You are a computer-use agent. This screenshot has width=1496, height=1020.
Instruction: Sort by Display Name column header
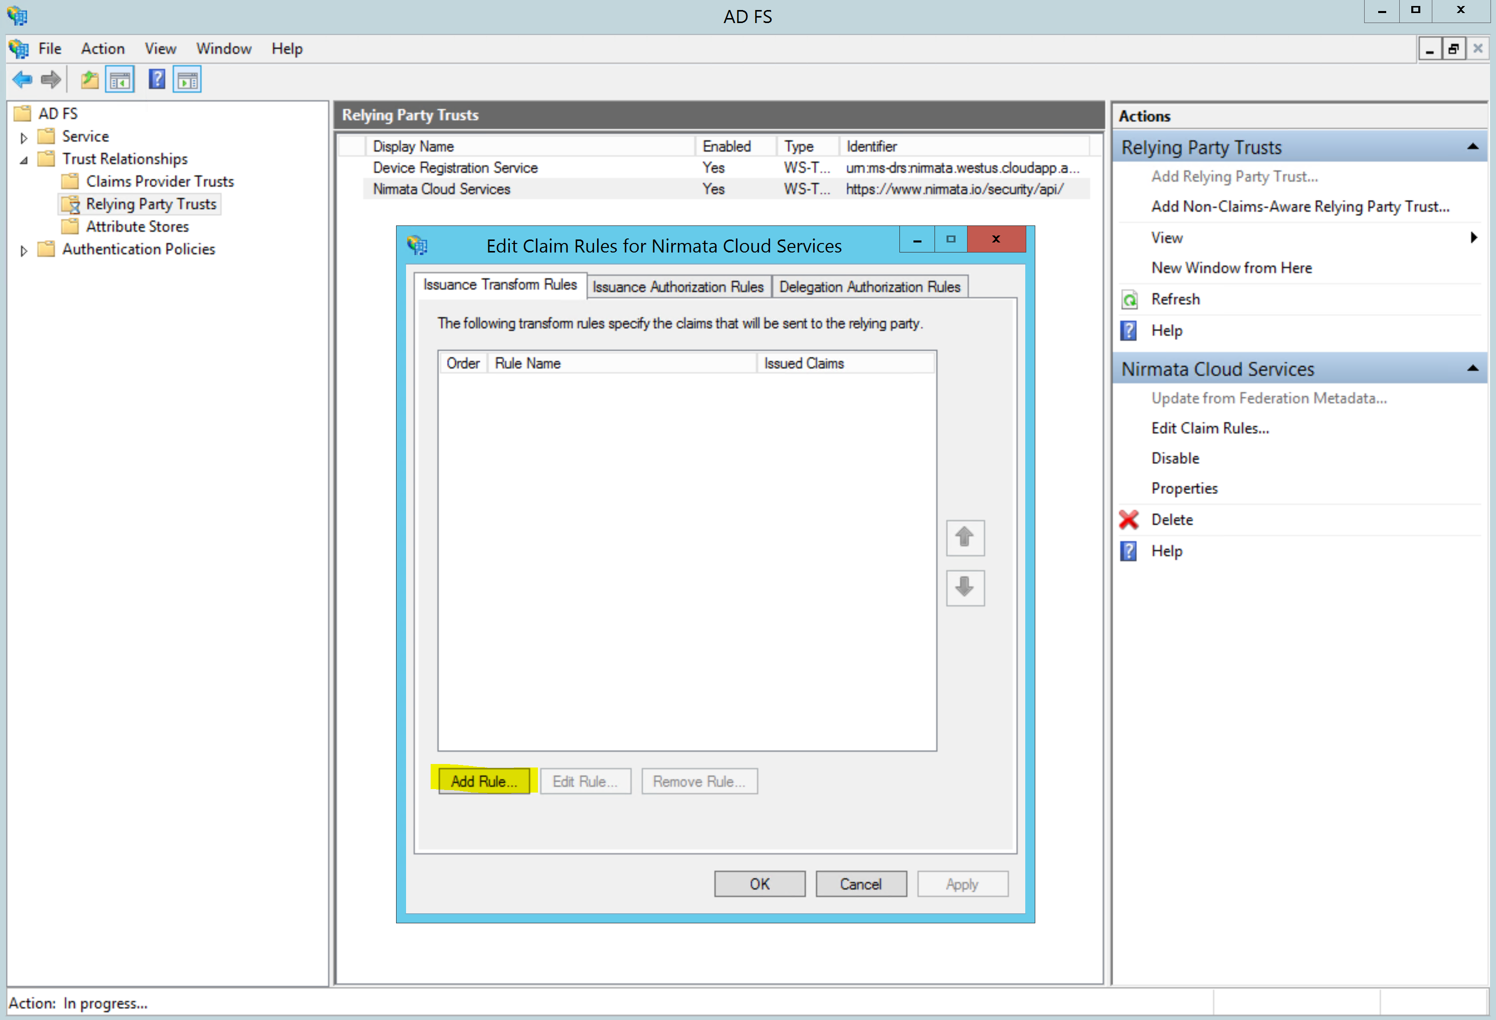(530, 147)
